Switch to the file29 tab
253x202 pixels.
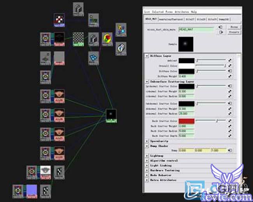pyautogui.click(x=212, y=19)
